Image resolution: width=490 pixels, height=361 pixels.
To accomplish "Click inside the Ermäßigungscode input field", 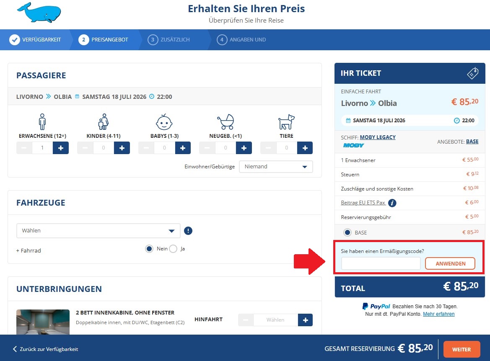I will pyautogui.click(x=380, y=263).
